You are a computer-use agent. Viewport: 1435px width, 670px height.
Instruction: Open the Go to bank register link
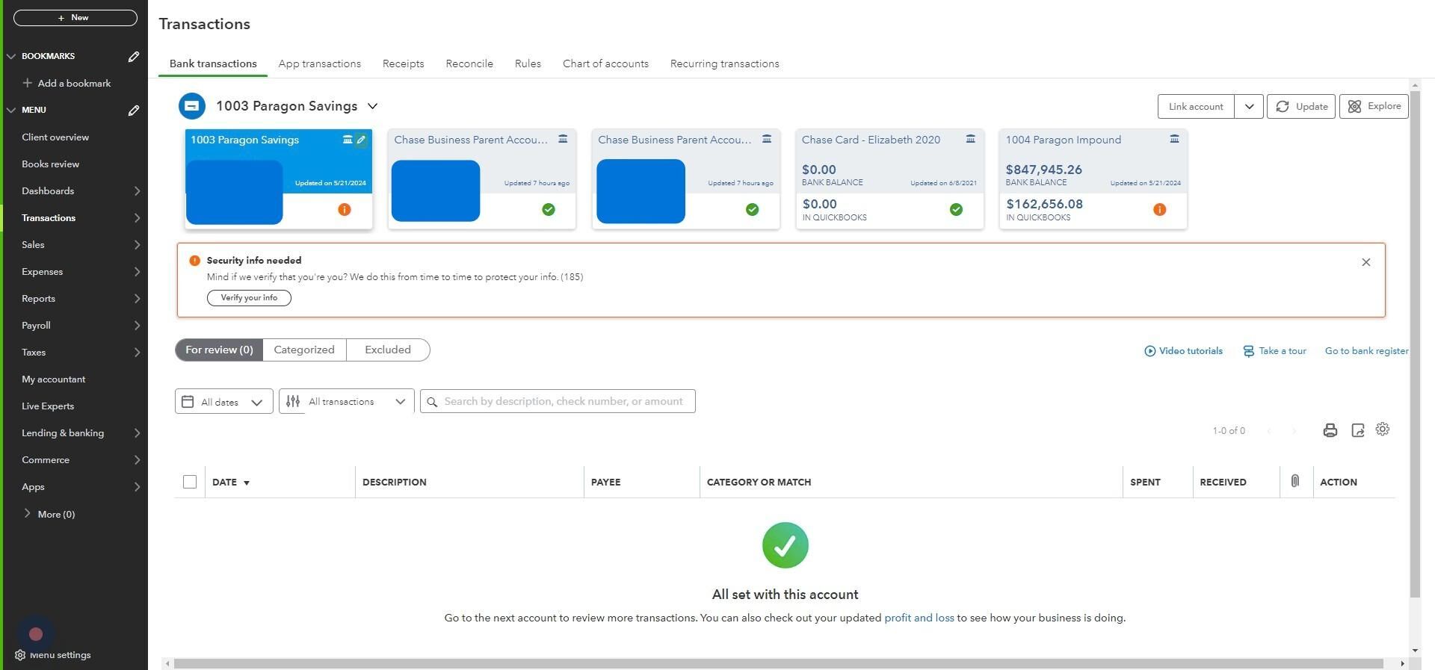click(x=1366, y=351)
